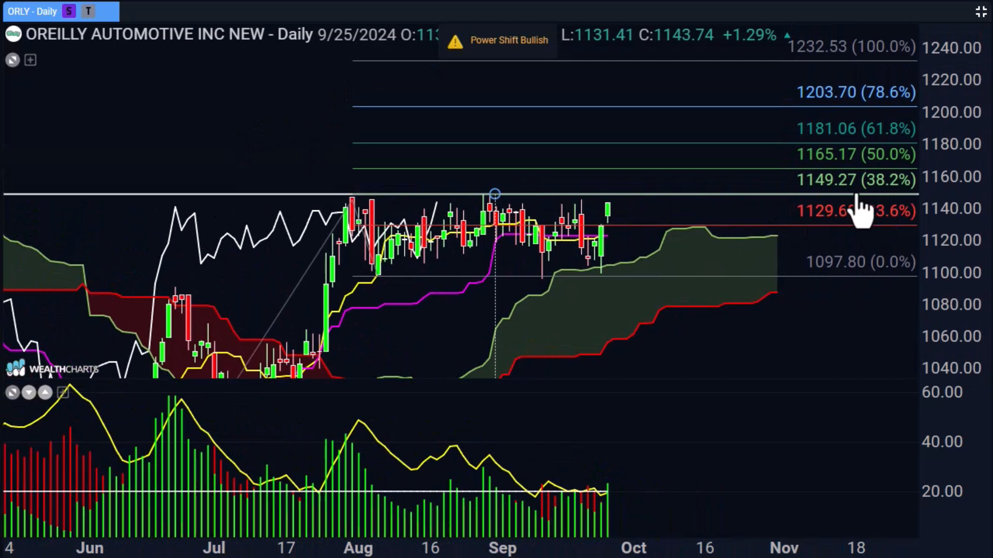Click the latest green candlestick near 1143
This screenshot has height=558, width=993.
(x=608, y=211)
